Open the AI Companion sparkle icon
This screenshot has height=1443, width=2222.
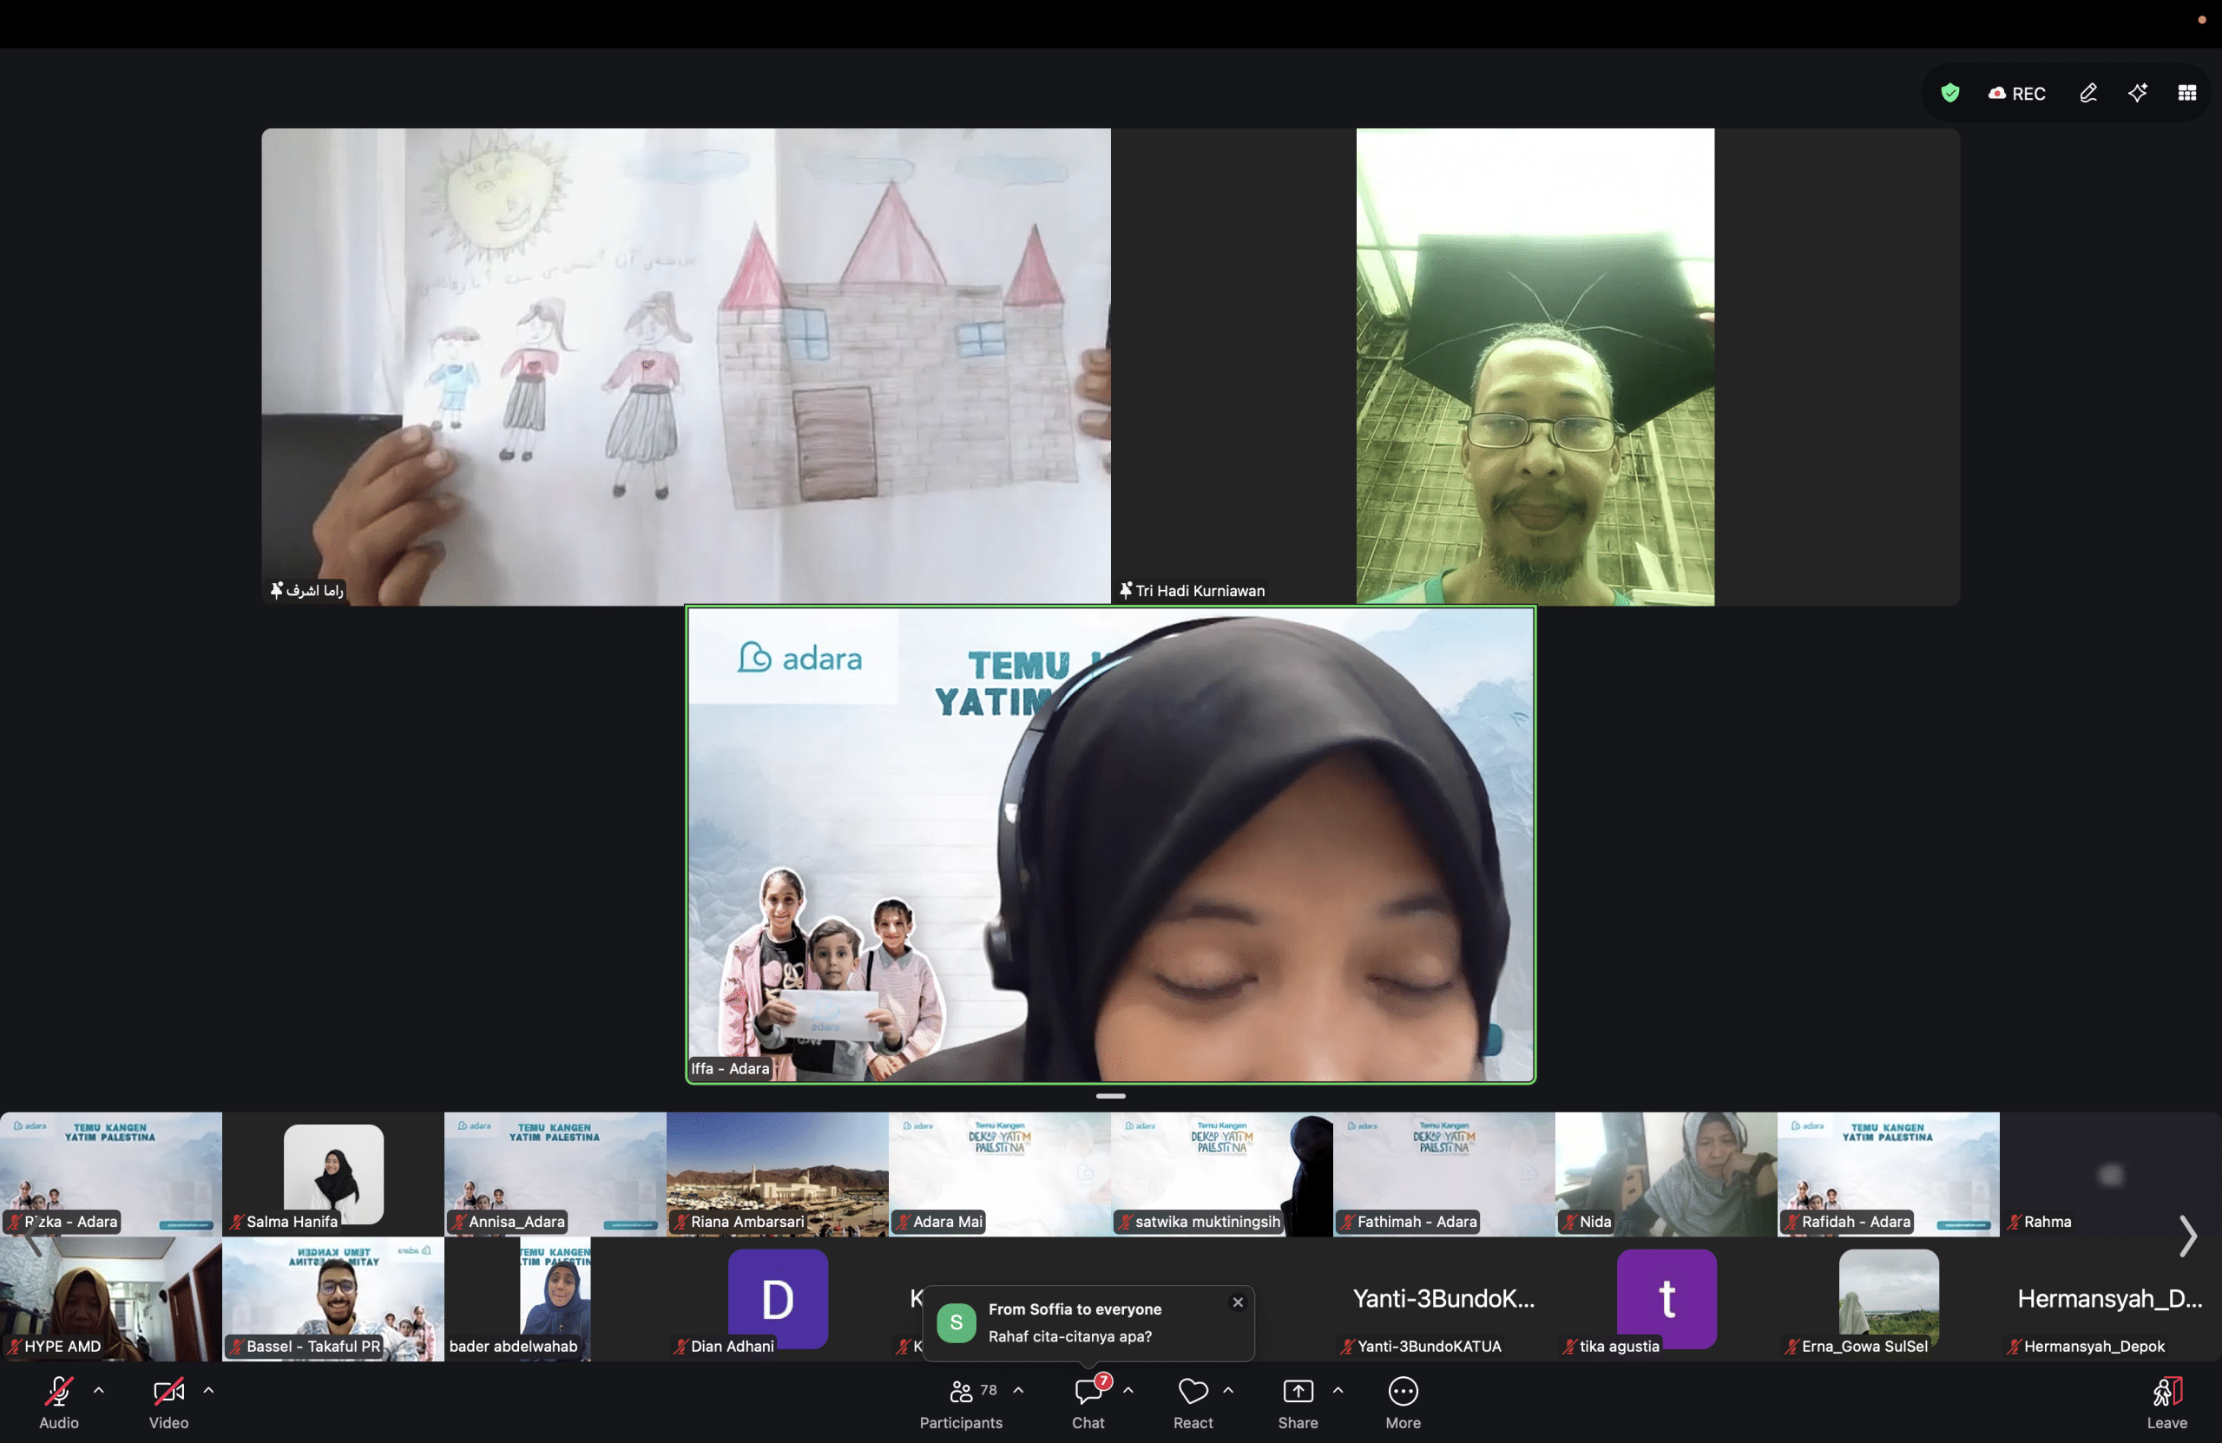coord(2138,92)
